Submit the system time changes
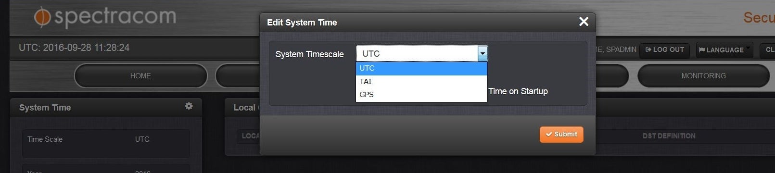Viewport: 775px width, 173px height. pos(561,135)
